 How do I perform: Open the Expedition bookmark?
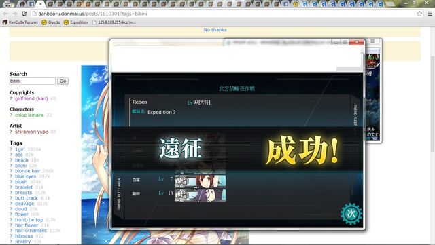(x=75, y=22)
